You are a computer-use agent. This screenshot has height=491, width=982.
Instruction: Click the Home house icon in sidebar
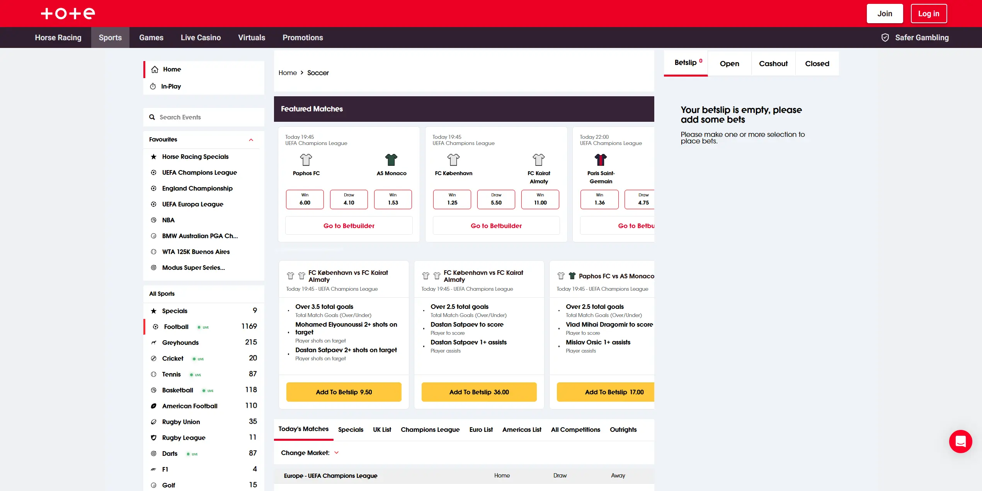pos(155,69)
